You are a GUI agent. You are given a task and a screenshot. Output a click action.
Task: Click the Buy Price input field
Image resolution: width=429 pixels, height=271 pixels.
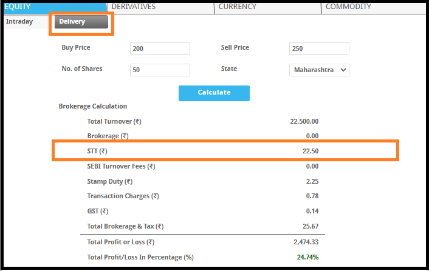(160, 49)
